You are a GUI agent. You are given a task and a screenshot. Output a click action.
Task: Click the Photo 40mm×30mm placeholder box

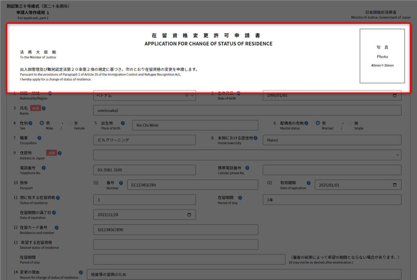[382, 56]
